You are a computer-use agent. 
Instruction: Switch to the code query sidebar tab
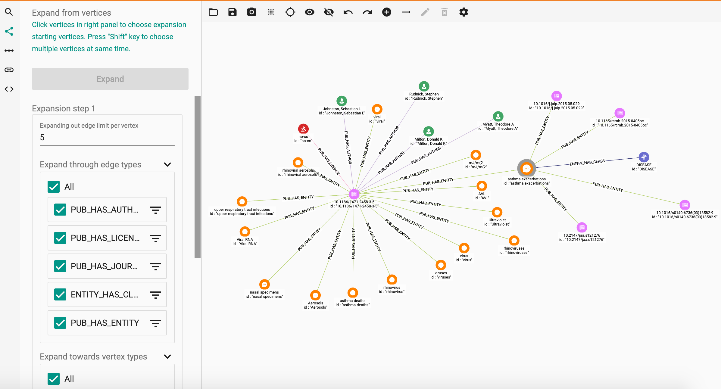click(x=9, y=89)
